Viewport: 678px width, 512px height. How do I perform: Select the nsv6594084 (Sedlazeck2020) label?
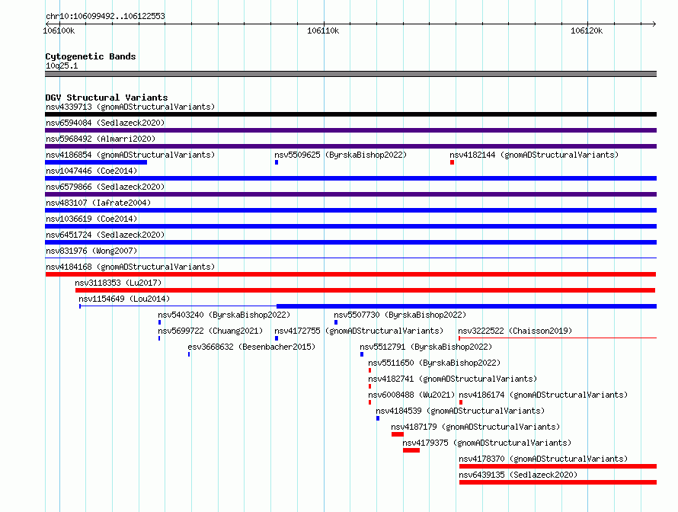(105, 123)
